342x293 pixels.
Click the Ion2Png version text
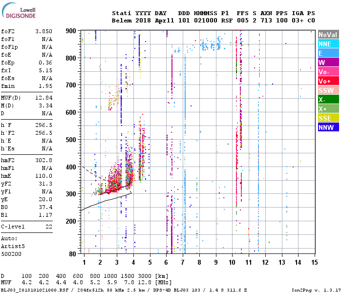(315, 290)
